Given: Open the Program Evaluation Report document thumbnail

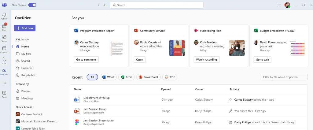Looking at the screenshot, I should point(117,48).
